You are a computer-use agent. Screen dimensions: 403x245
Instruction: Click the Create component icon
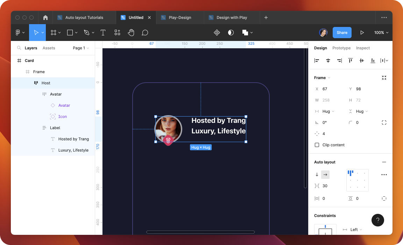217,33
